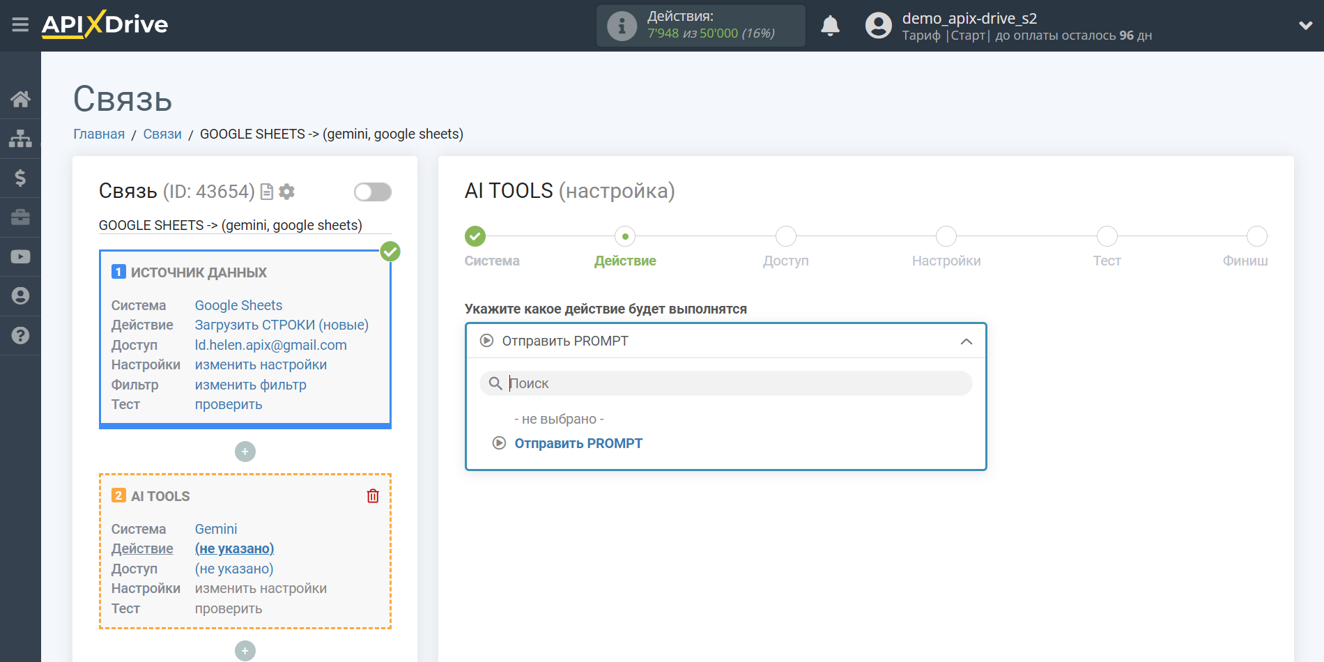Open the Gemini system link
The height and width of the screenshot is (662, 1324).
coord(216,529)
